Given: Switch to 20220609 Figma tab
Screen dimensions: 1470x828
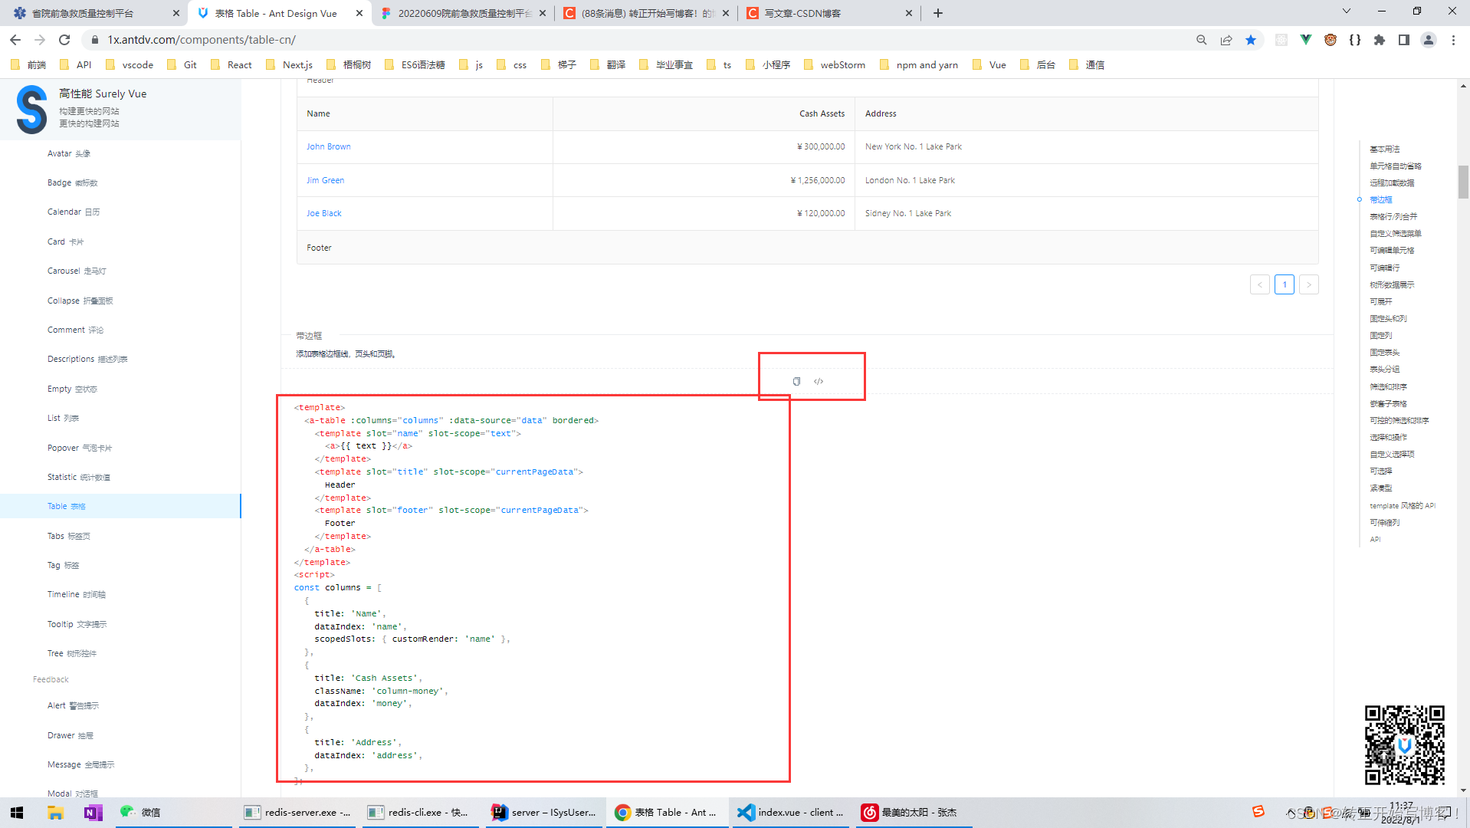Looking at the screenshot, I should click(x=464, y=13).
